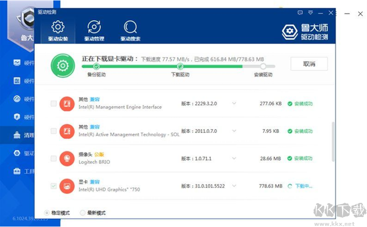Open the 驱动安装 tab gear icon
Image resolution: width=367 pixels, height=227 pixels.
tap(58, 27)
